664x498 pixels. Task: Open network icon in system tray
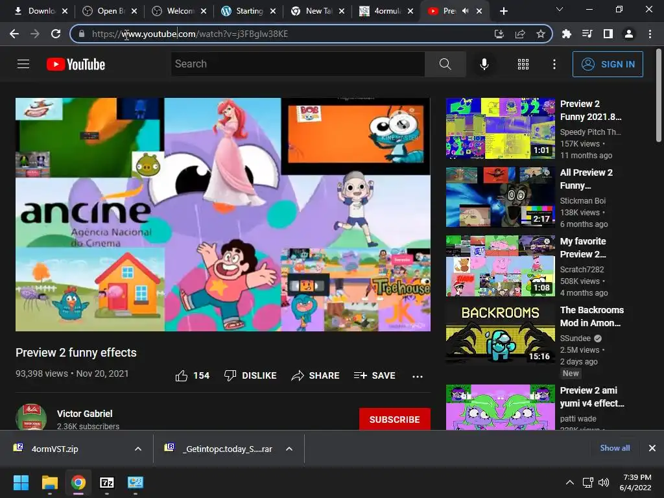[x=587, y=482]
